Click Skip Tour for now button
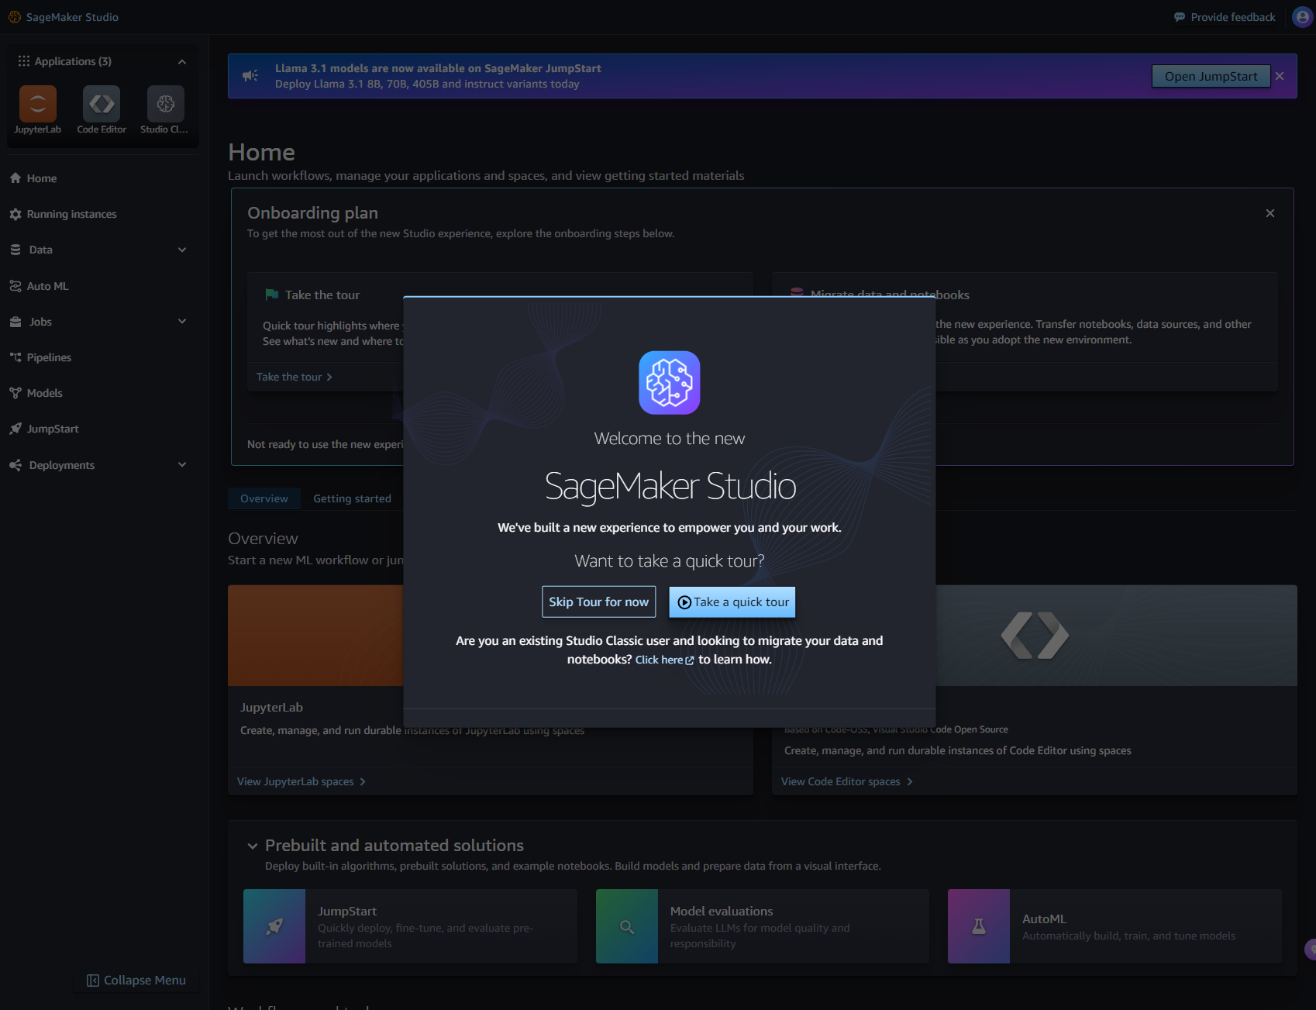 598,602
